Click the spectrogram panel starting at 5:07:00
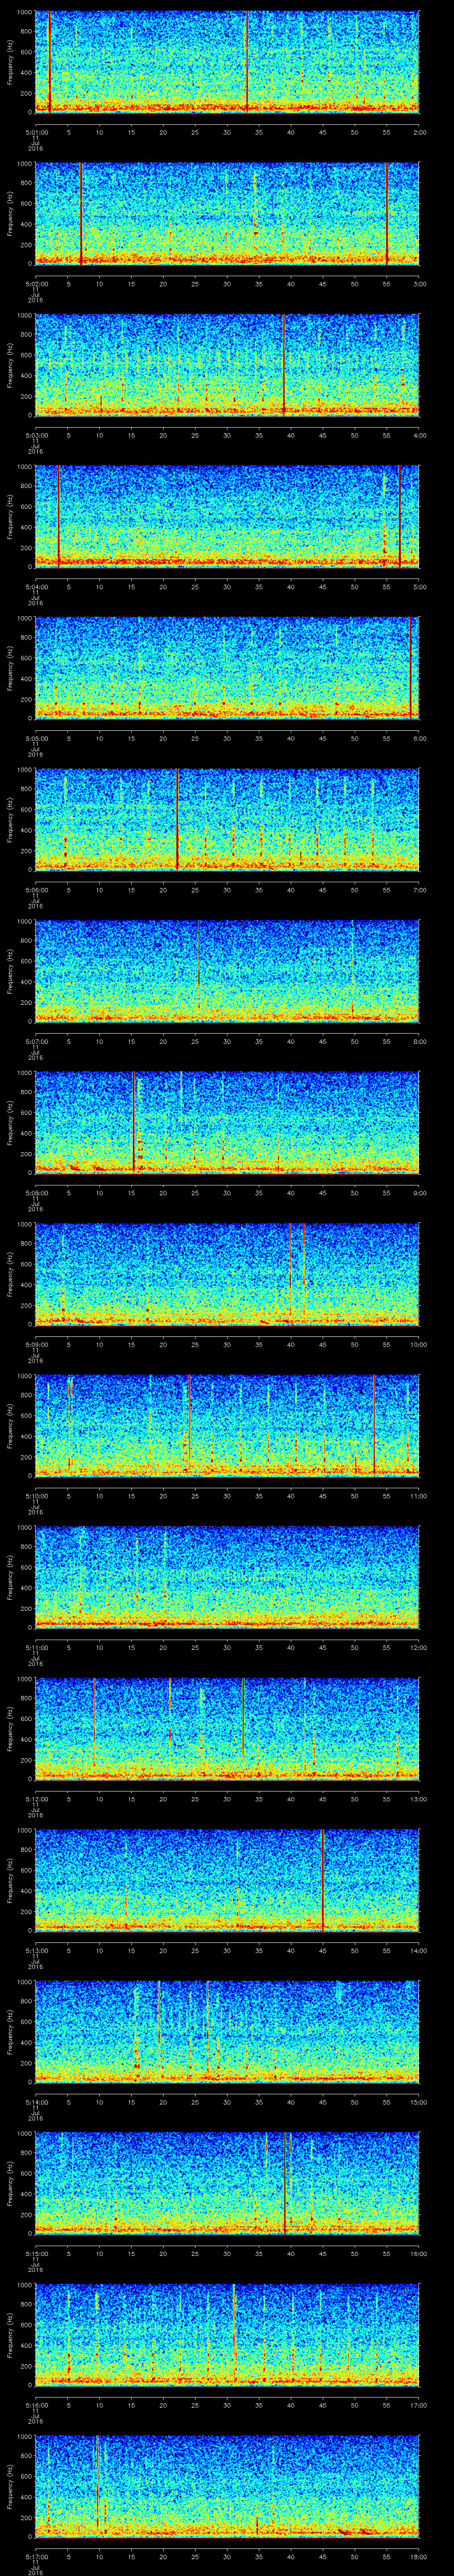The width and height of the screenshot is (454, 2576). tap(227, 971)
